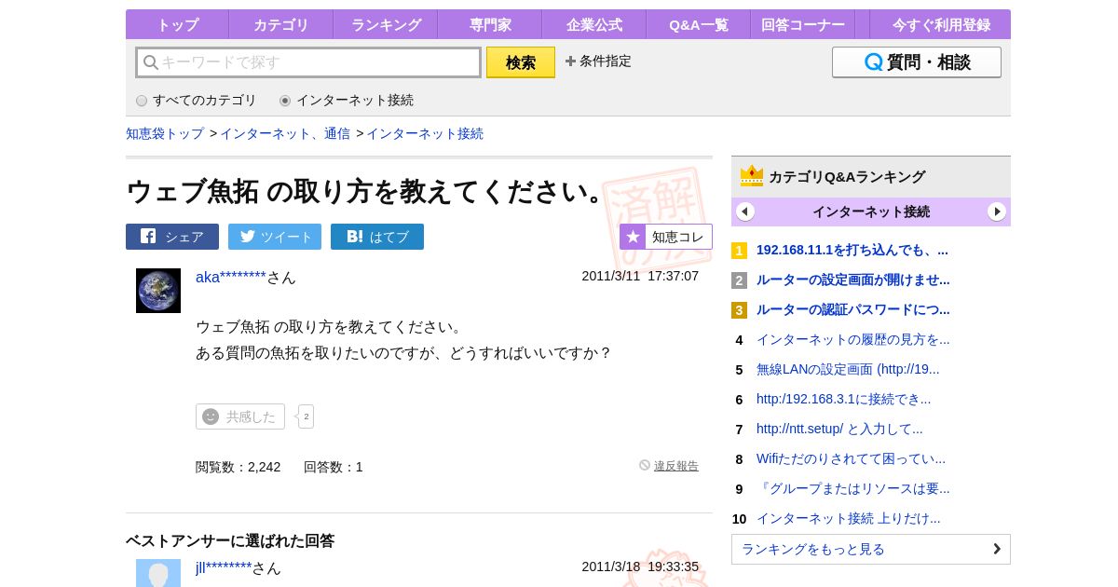Click the question timestamp 2011/3/11 17:37:07
The height and width of the screenshot is (587, 1118).
point(640,276)
